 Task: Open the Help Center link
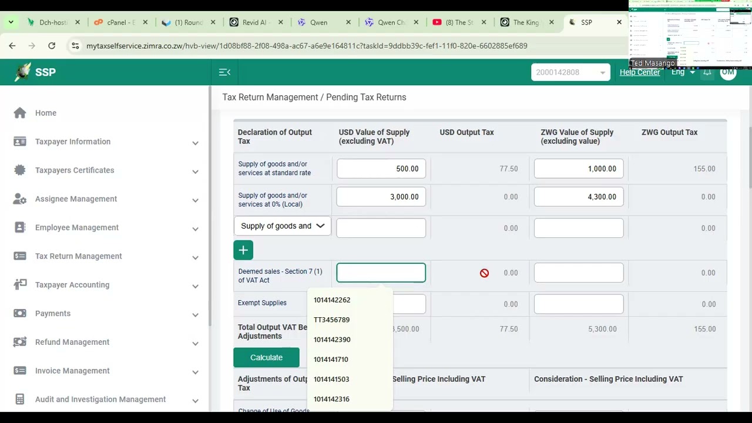pyautogui.click(x=640, y=72)
